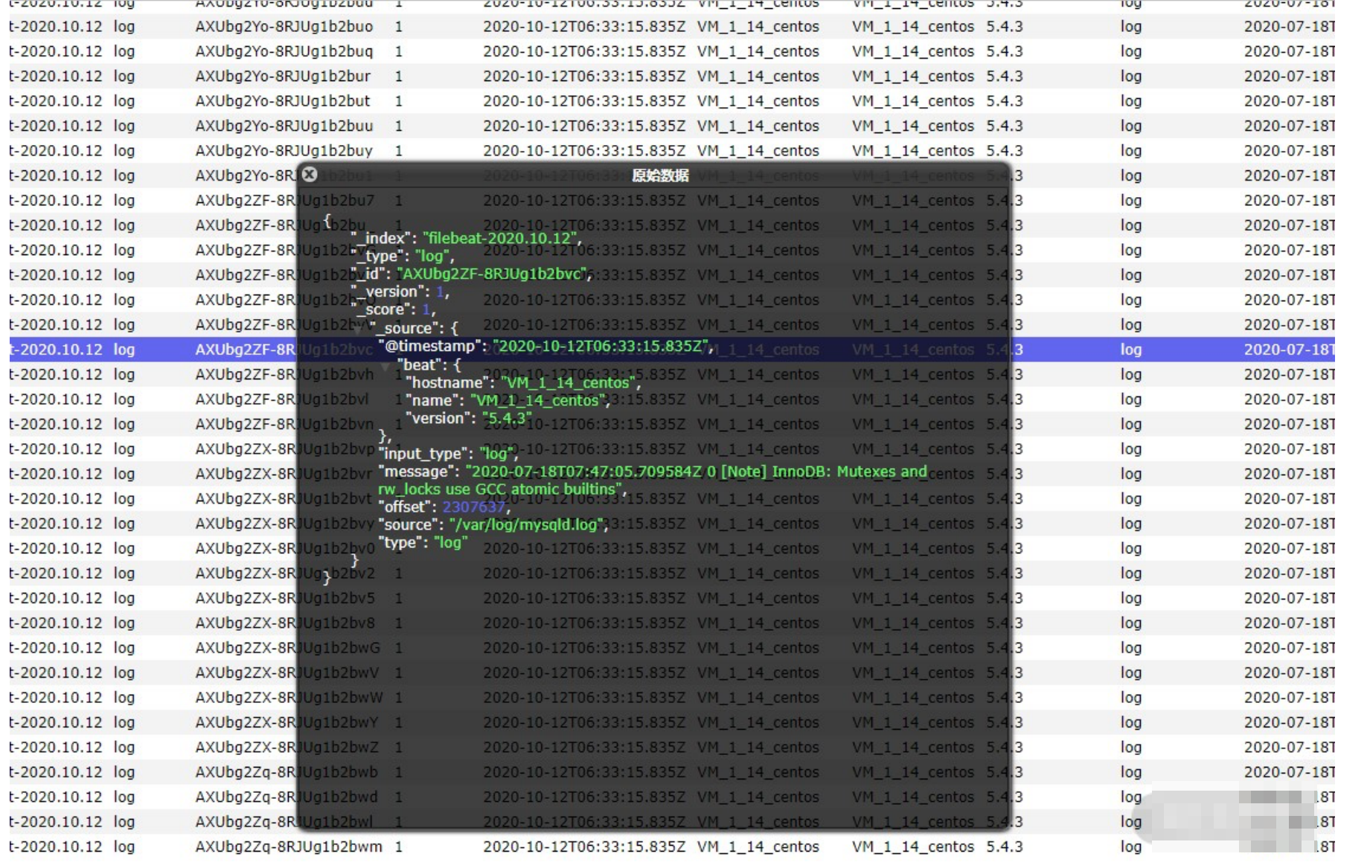Image resolution: width=1370 pixels, height=868 pixels.
Task: Select the row with ID AXUbg2Zq-8RJUg1b2bwd
Action: coord(672,797)
